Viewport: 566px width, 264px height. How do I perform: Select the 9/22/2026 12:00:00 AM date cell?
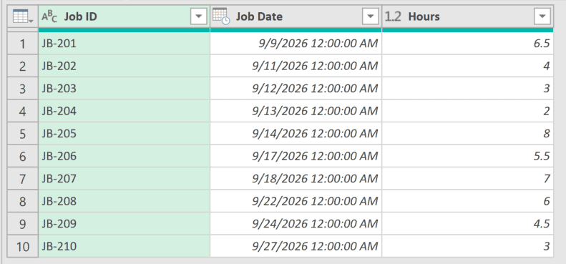coord(296,201)
